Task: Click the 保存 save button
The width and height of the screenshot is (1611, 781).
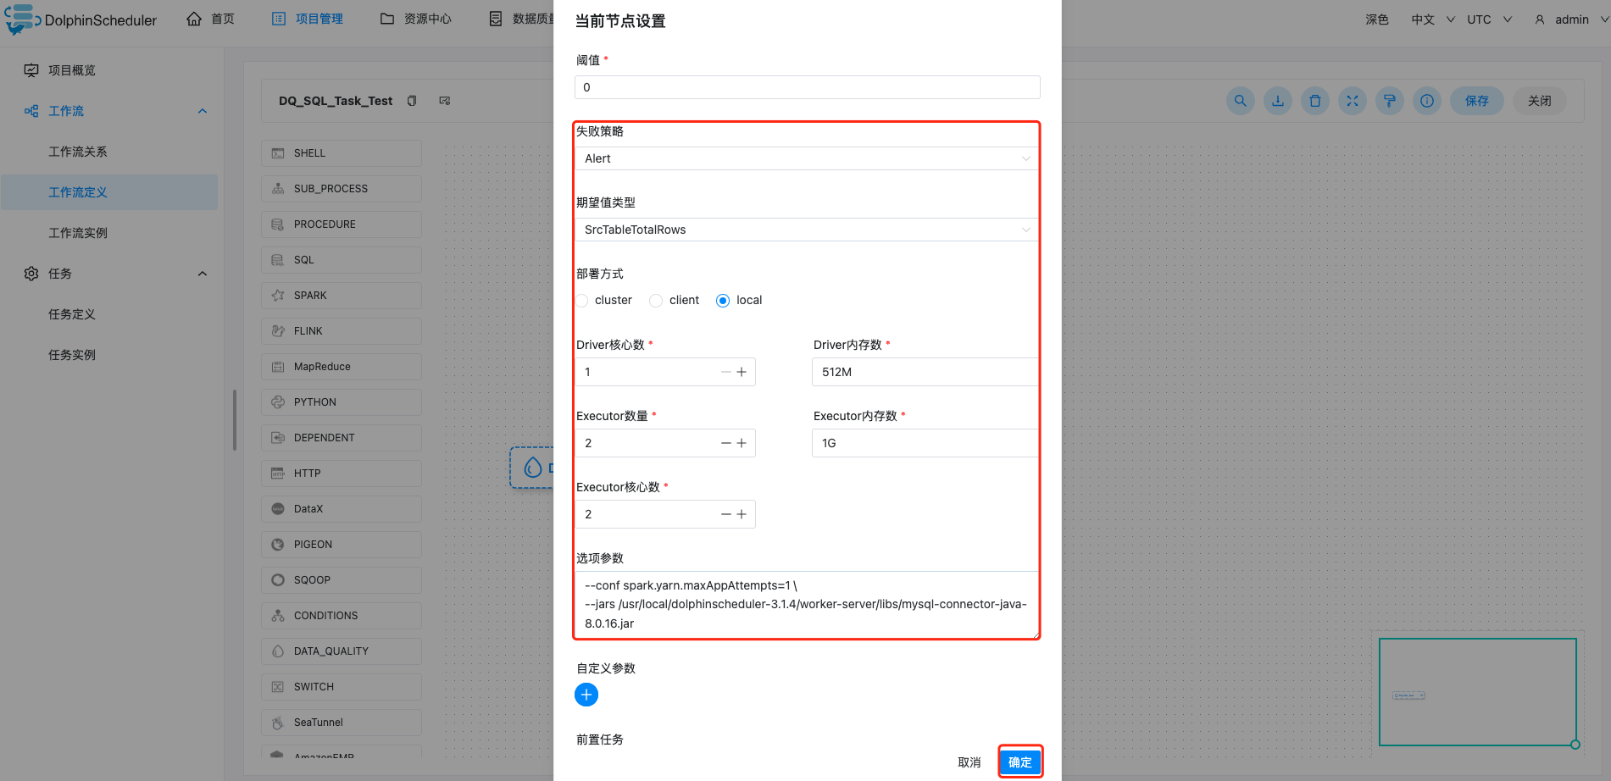Action: 1477,101
